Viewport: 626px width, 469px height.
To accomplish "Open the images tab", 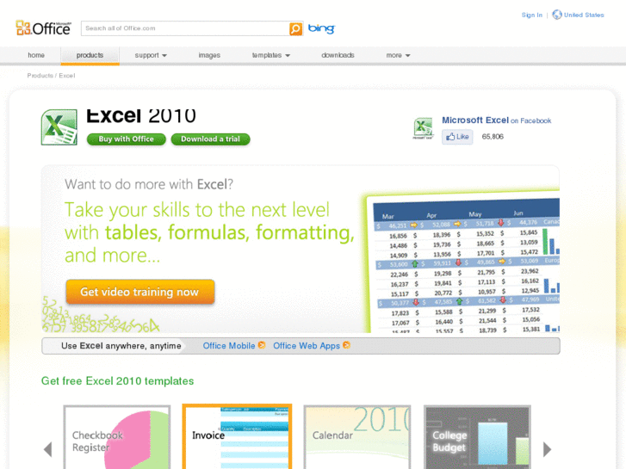I will 209,55.
